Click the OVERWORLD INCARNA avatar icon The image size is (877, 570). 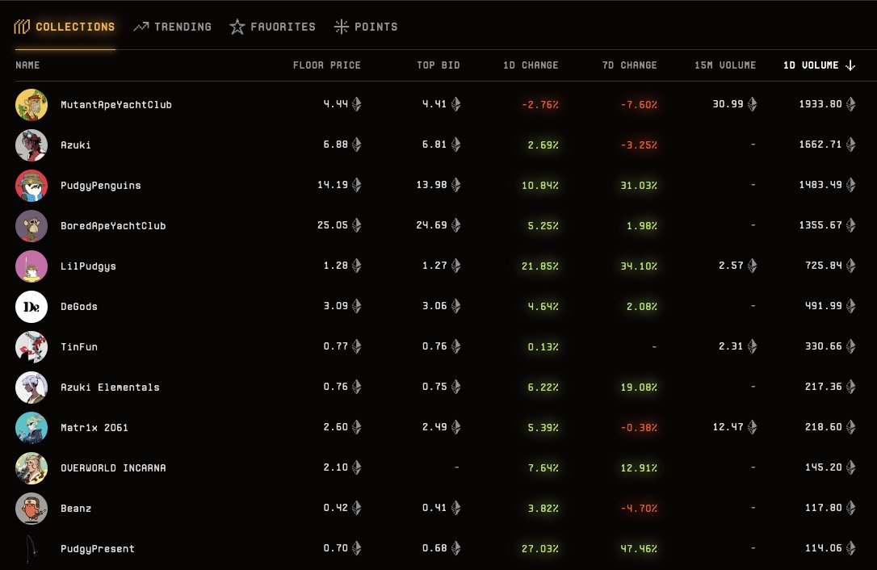coord(31,467)
